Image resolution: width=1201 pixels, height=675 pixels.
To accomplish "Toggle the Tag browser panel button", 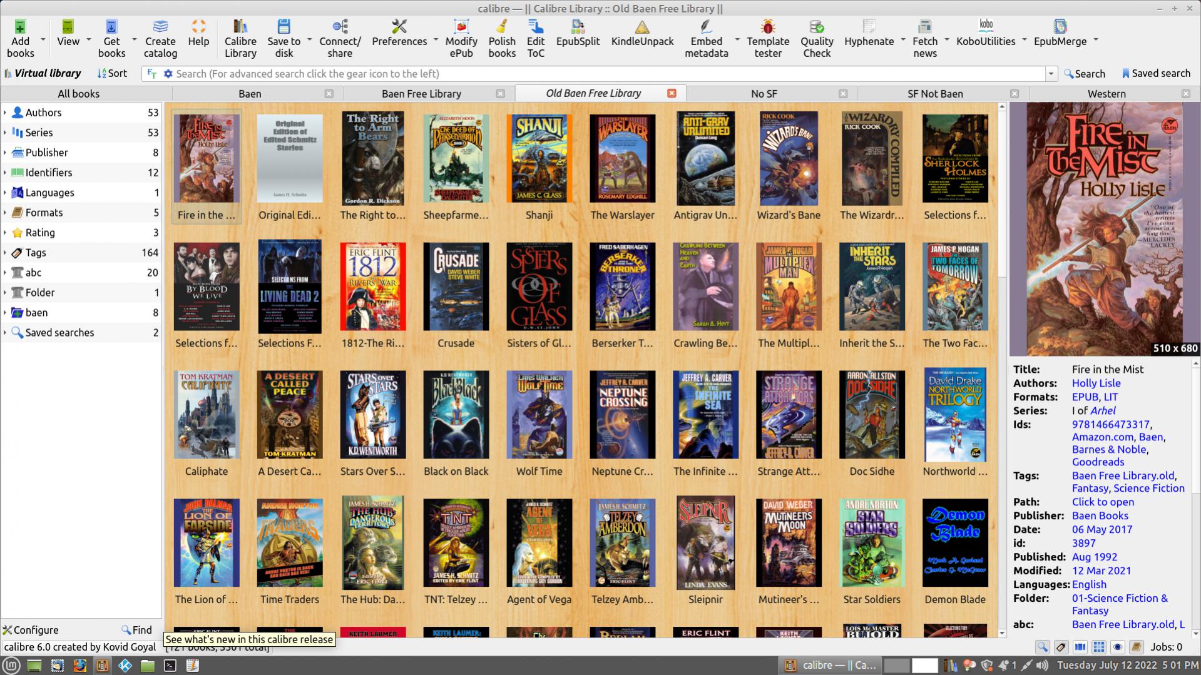I will (x=1061, y=647).
